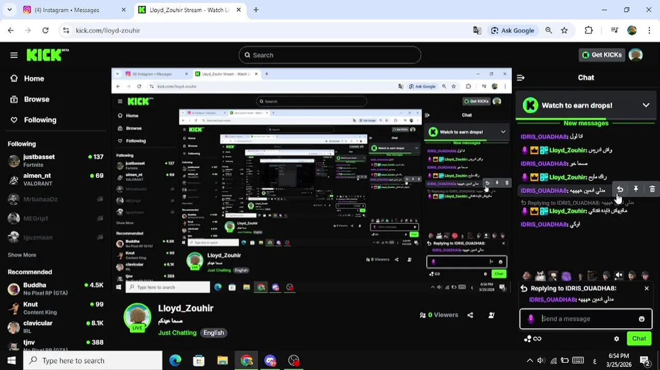Click the Kick search box

[329, 55]
